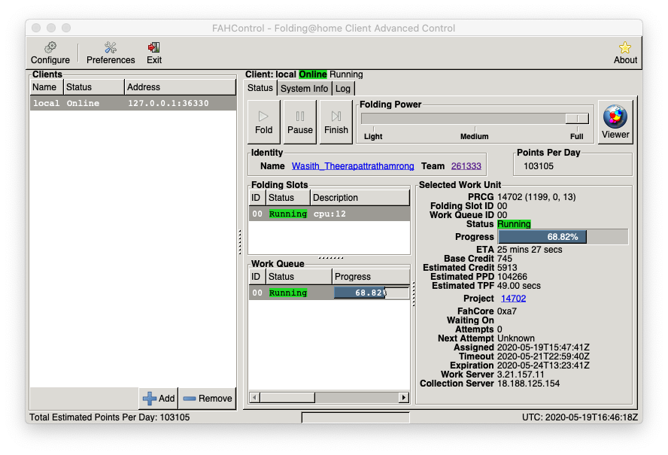Click the Folding Power slider handle

(x=577, y=118)
